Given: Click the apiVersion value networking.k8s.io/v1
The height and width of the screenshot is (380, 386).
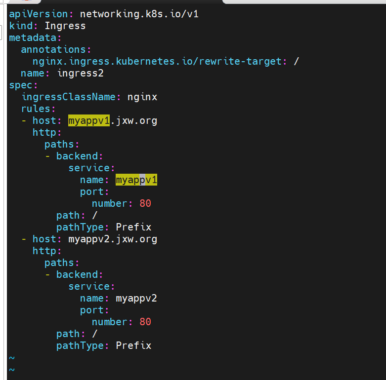Looking at the screenshot, I should (x=139, y=14).
